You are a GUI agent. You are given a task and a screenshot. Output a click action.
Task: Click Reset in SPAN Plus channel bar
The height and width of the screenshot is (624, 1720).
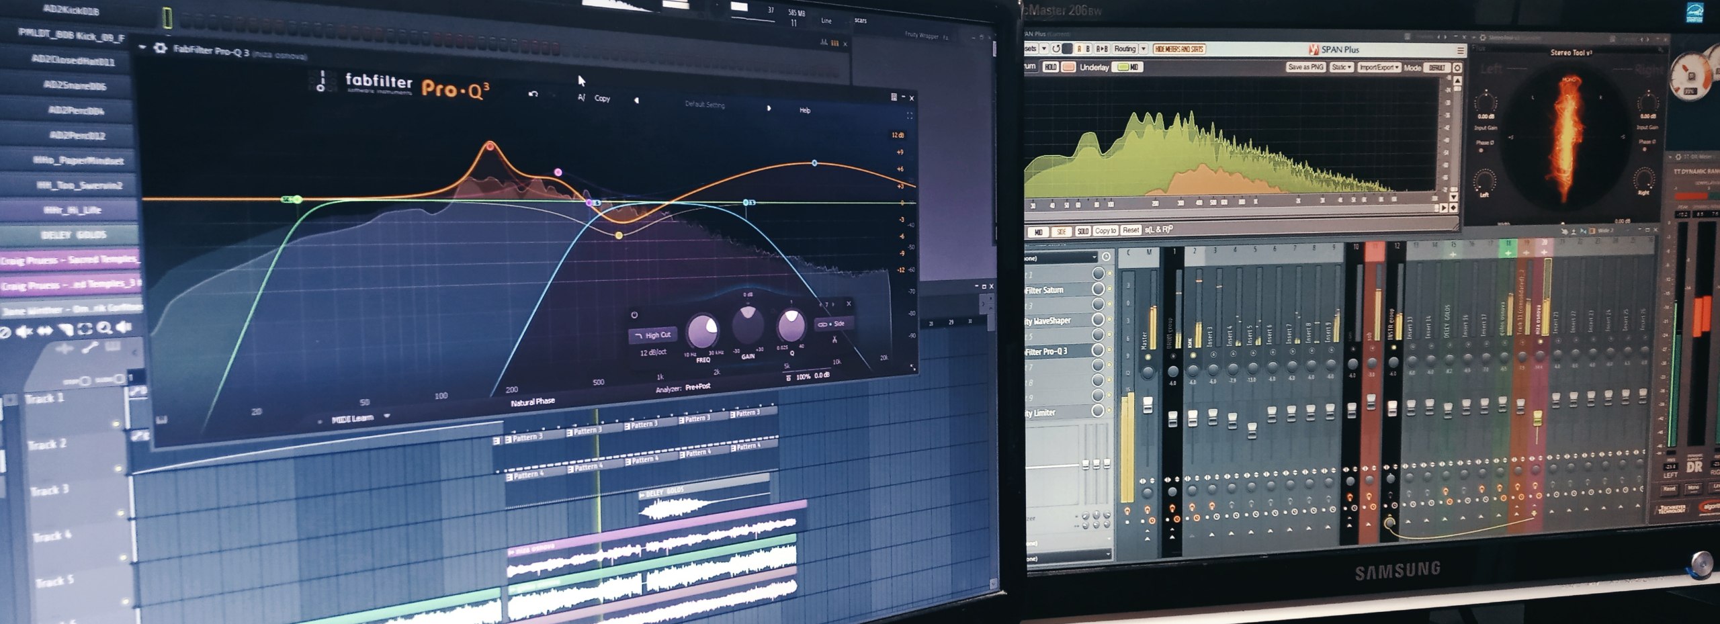pos(1131,230)
